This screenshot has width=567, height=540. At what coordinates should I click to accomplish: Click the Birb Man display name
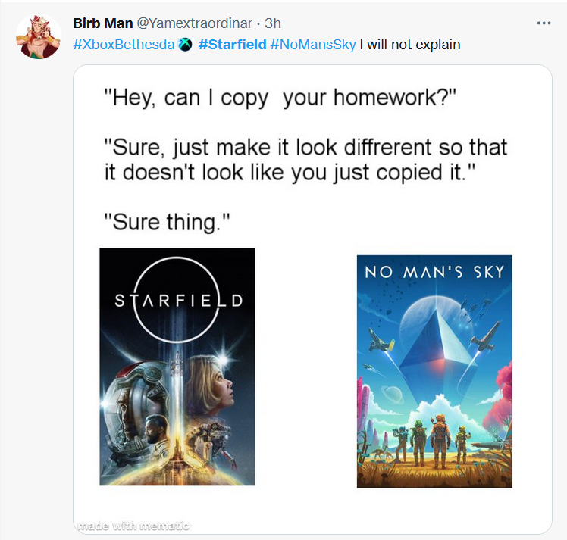tap(102, 23)
